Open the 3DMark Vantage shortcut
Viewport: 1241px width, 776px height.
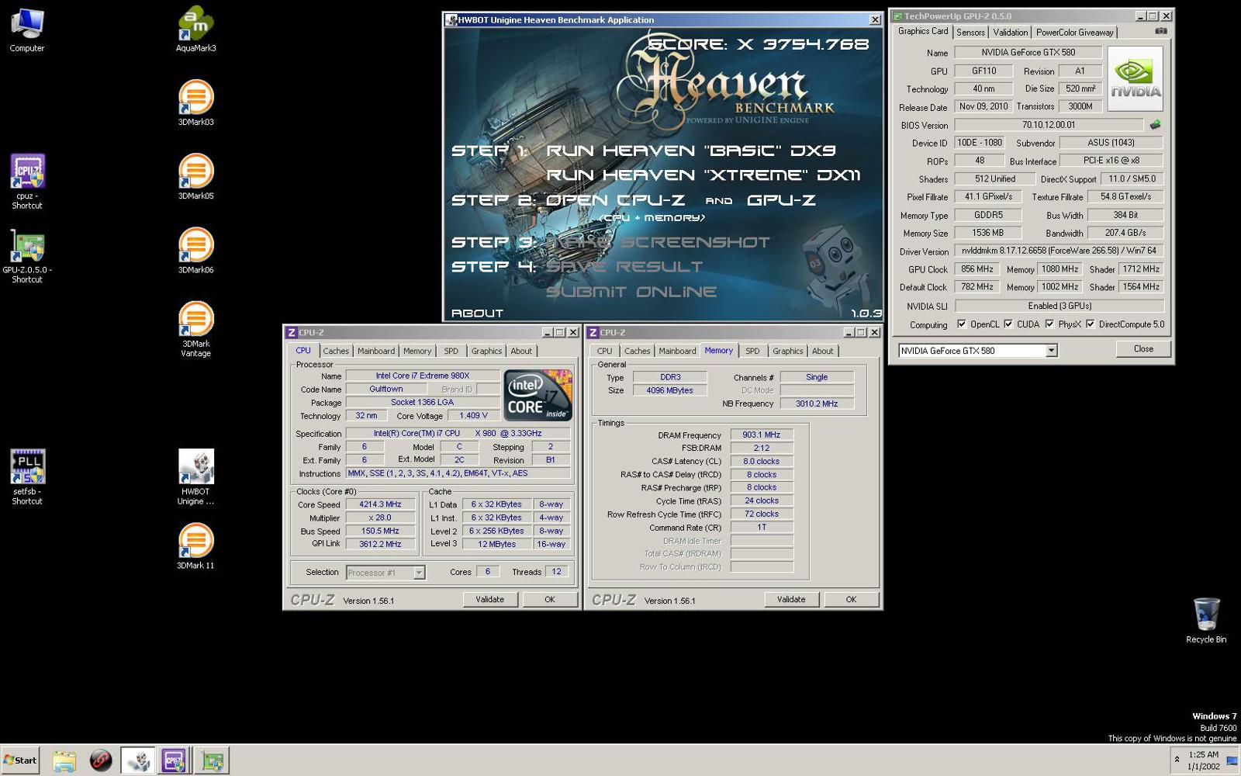[x=195, y=329]
